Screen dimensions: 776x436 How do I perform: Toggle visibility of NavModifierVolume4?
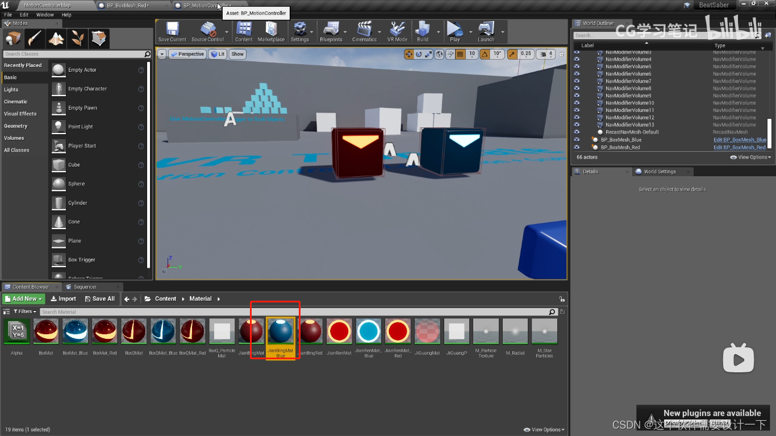tap(577, 59)
